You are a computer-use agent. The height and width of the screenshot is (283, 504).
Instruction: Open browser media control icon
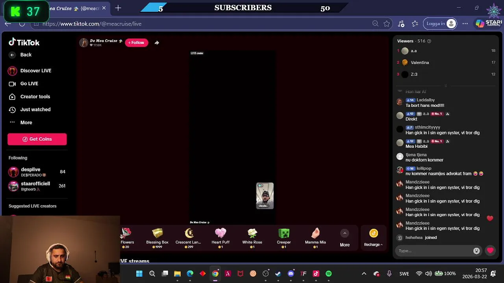pos(401,24)
